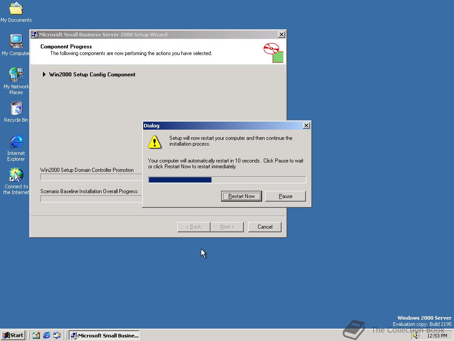Click the volume speaker tray icon

tap(416, 336)
